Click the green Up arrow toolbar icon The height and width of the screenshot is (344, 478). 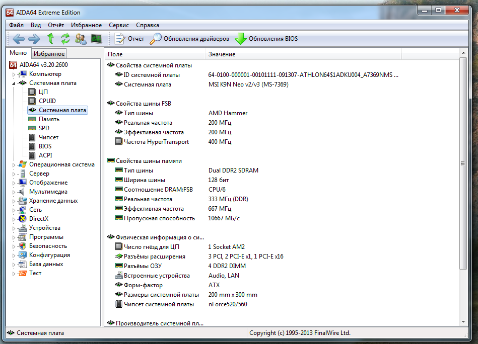[50, 39]
